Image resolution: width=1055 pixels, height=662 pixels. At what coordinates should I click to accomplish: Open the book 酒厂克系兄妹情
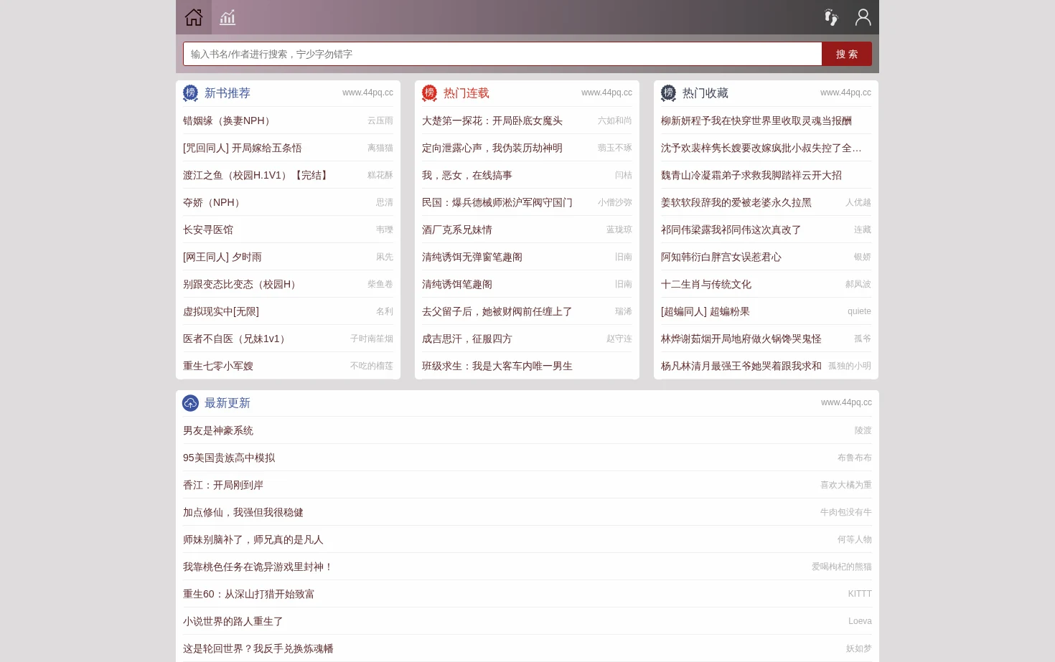coord(457,230)
